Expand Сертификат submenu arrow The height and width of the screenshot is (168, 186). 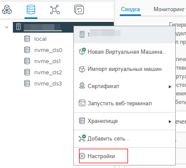click(x=170, y=87)
